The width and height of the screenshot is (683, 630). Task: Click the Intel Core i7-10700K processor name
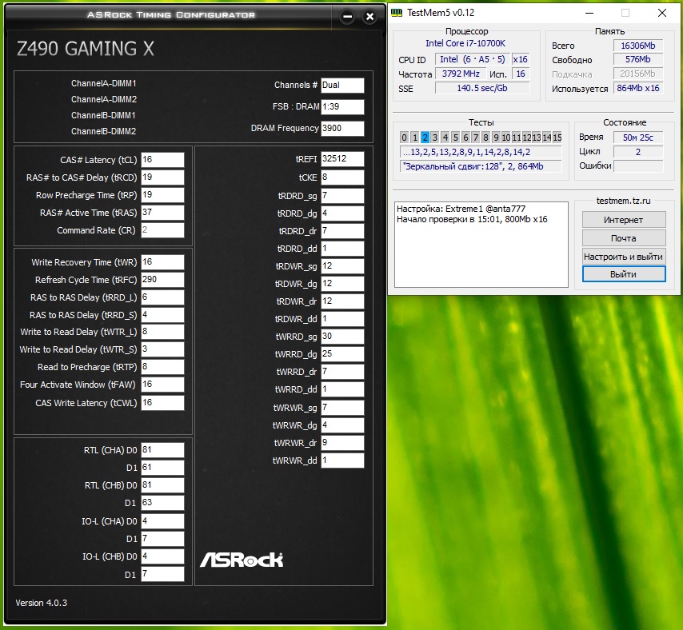pyautogui.click(x=465, y=43)
